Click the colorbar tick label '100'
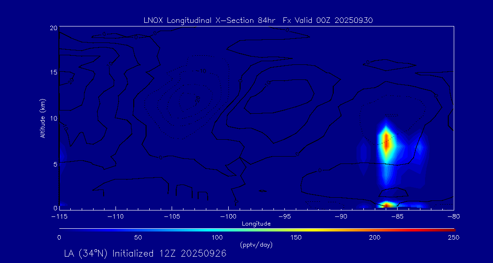Screen dimensions: 493x263 pyautogui.click(x=217, y=237)
